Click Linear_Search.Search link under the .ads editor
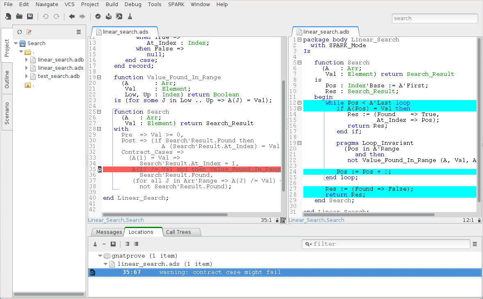The width and height of the screenshot is (483, 299). coord(116,220)
